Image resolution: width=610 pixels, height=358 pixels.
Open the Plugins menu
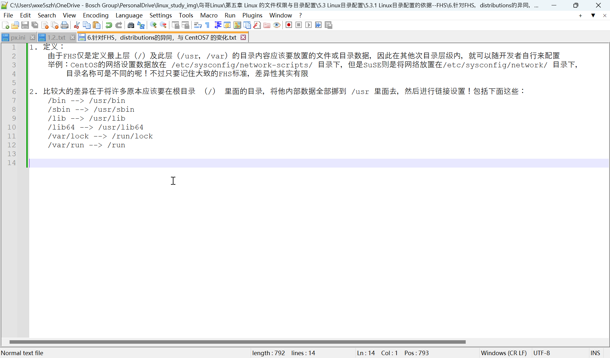point(252,15)
